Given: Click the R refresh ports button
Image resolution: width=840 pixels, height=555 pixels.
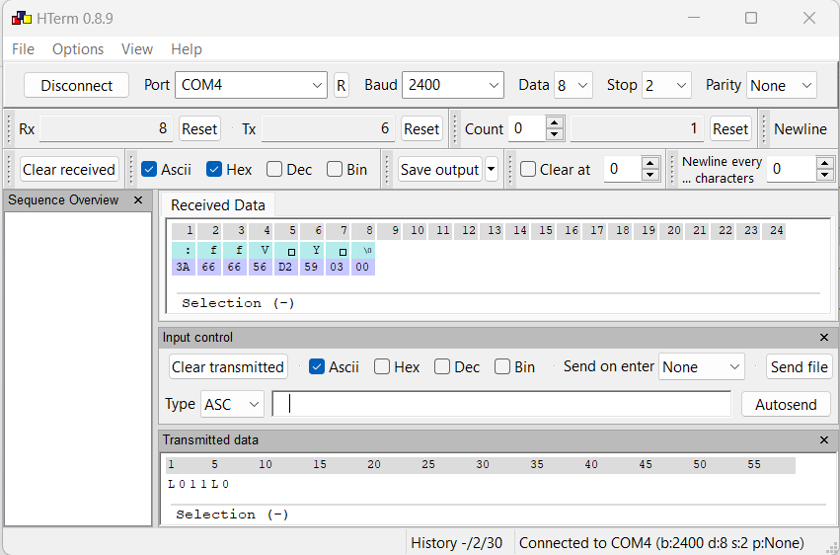Looking at the screenshot, I should [x=342, y=85].
